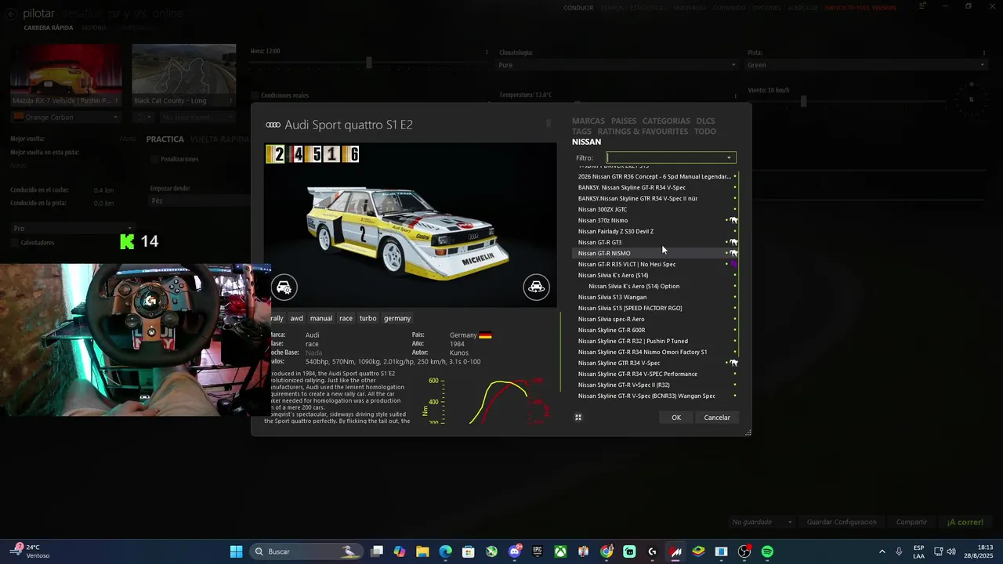Open Content Manager taskbar icon
Viewport: 1003px width, 564px height.
(x=675, y=551)
